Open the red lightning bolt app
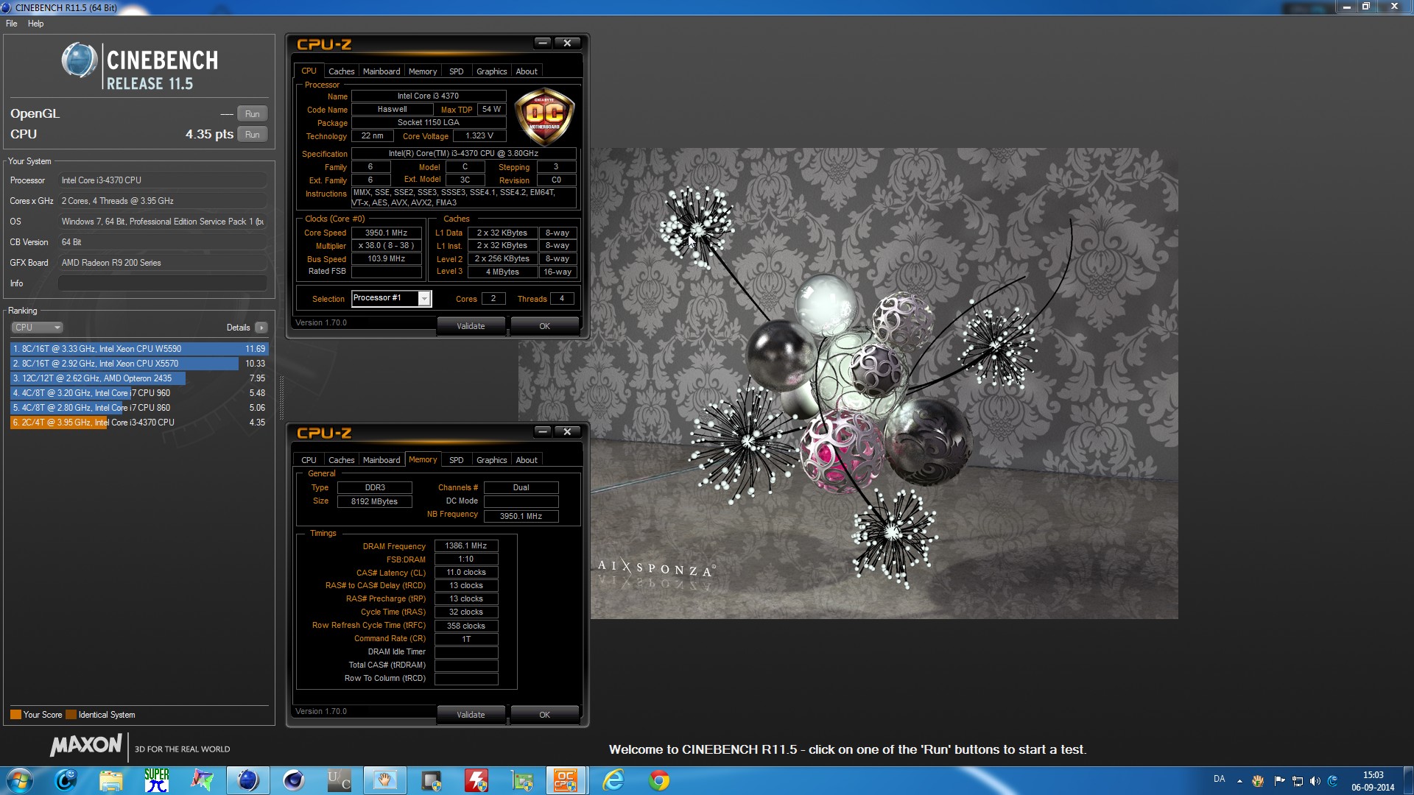1414x795 pixels. pyautogui.click(x=476, y=780)
